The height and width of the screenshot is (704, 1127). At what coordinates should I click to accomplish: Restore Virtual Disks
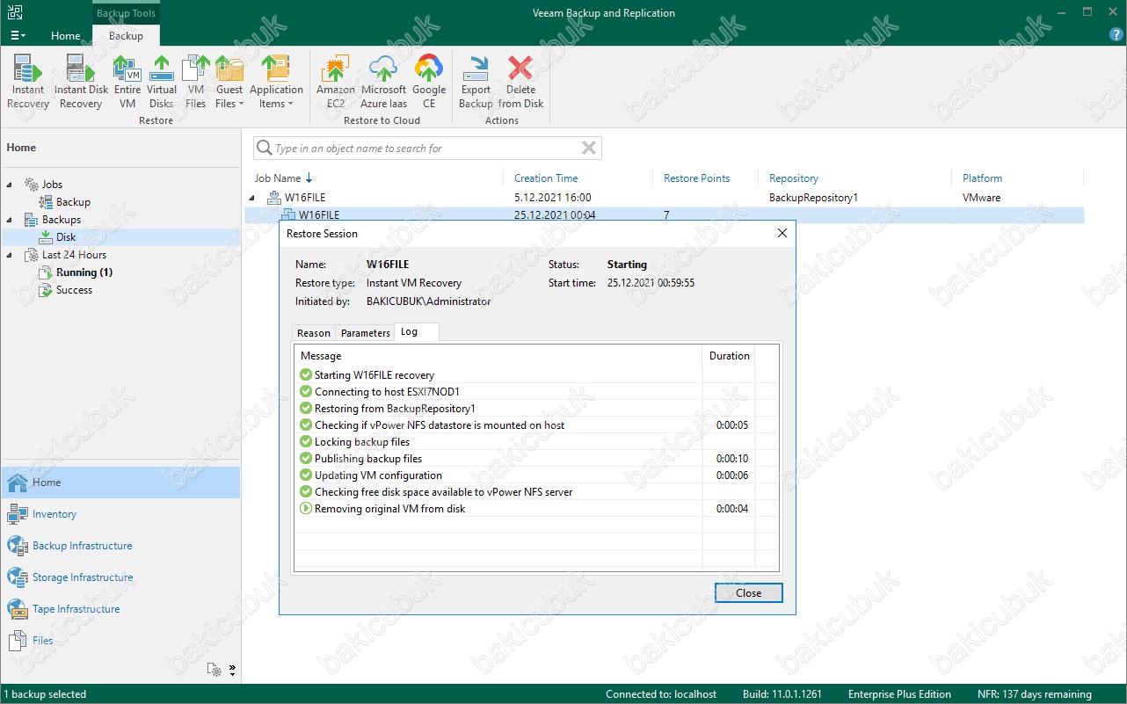(162, 82)
